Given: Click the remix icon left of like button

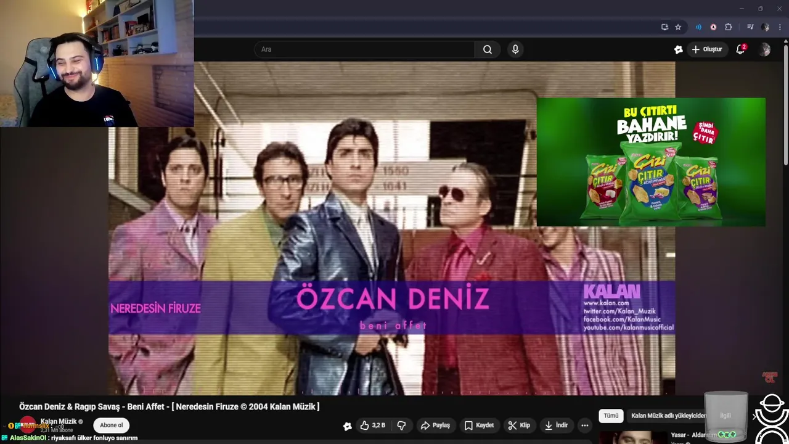Looking at the screenshot, I should point(348,425).
